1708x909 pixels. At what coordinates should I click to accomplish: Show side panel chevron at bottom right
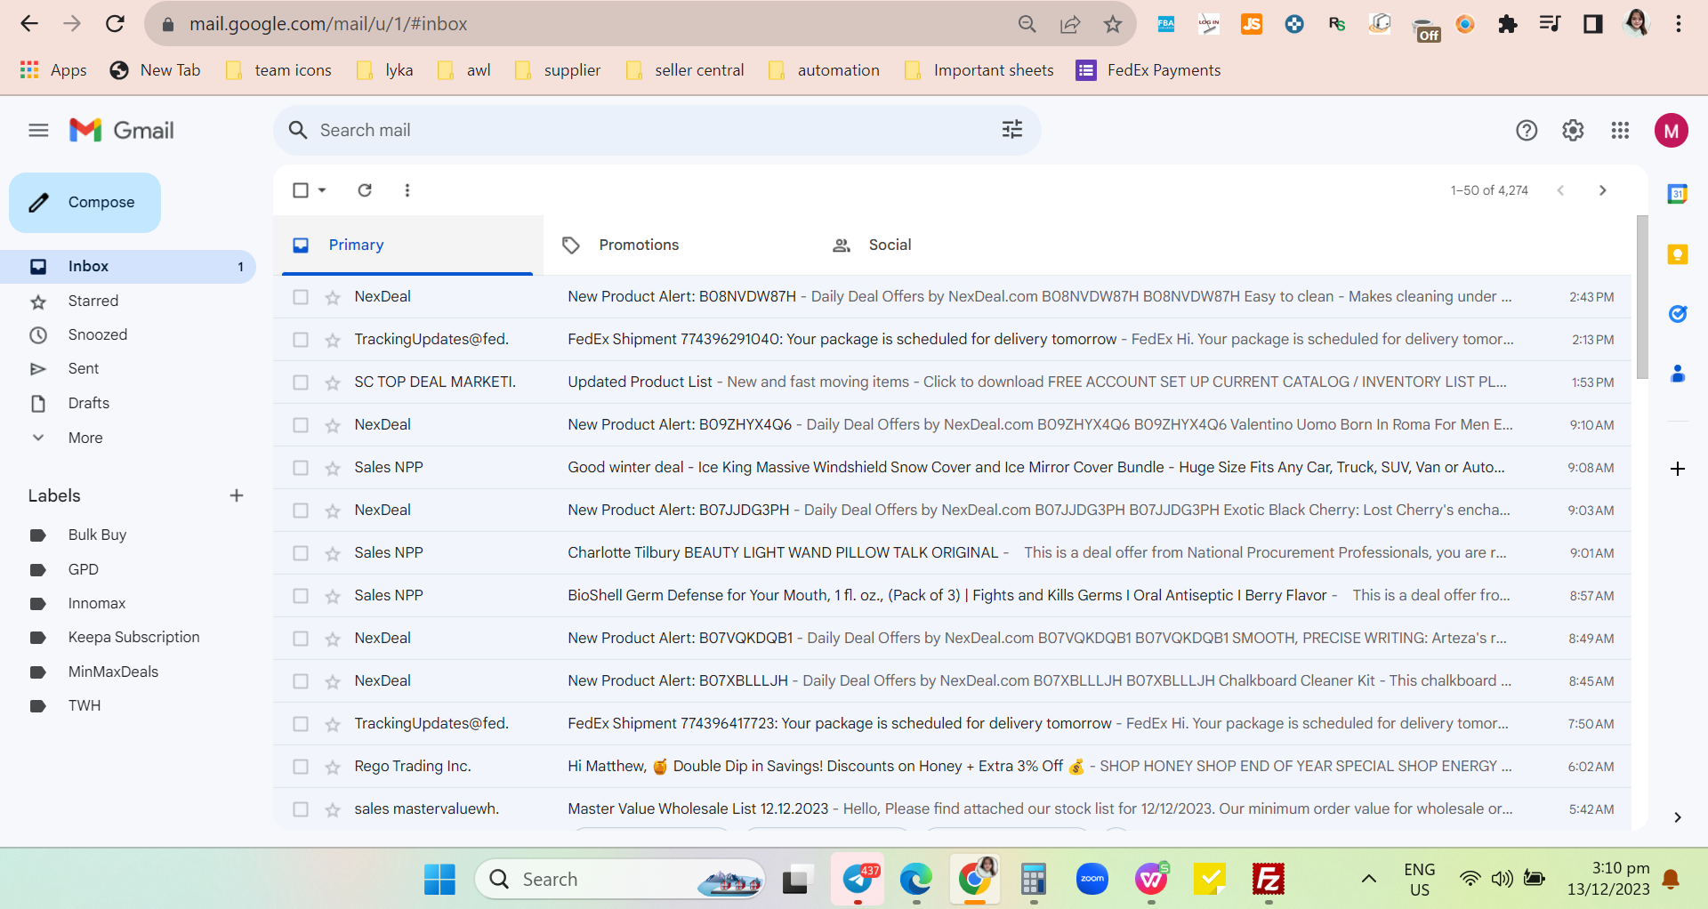[1677, 817]
